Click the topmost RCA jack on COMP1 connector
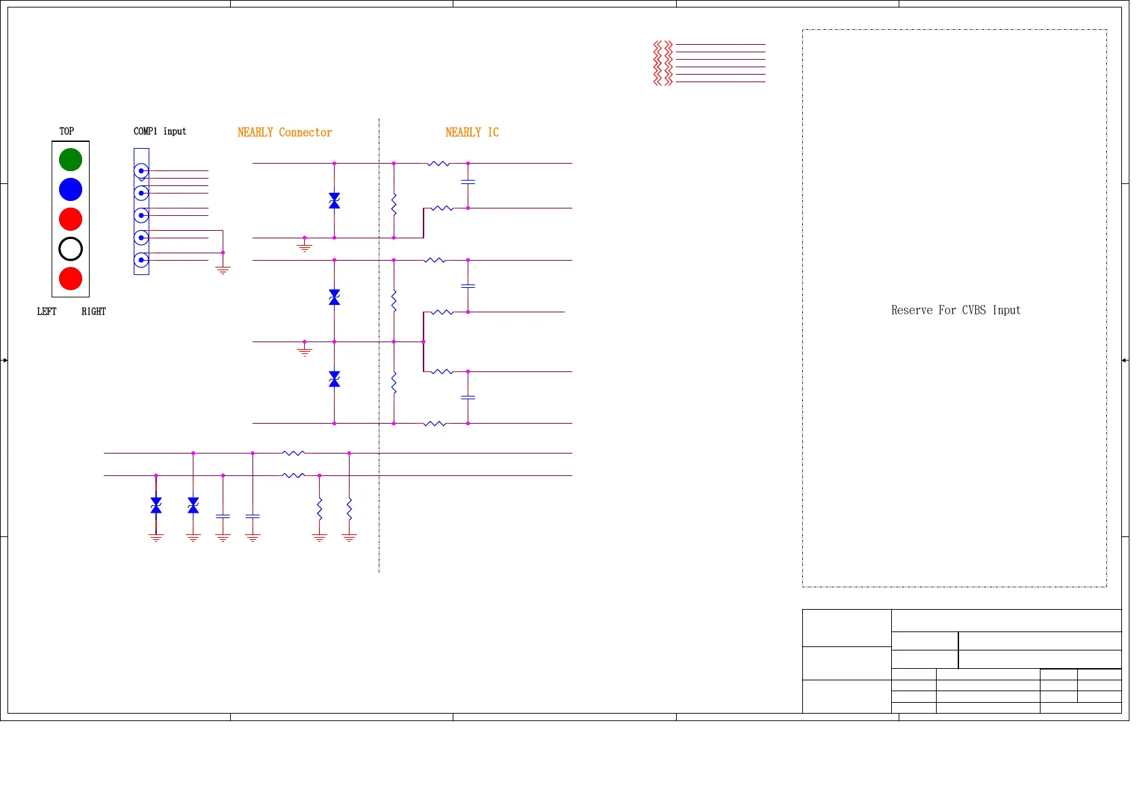 [141, 171]
